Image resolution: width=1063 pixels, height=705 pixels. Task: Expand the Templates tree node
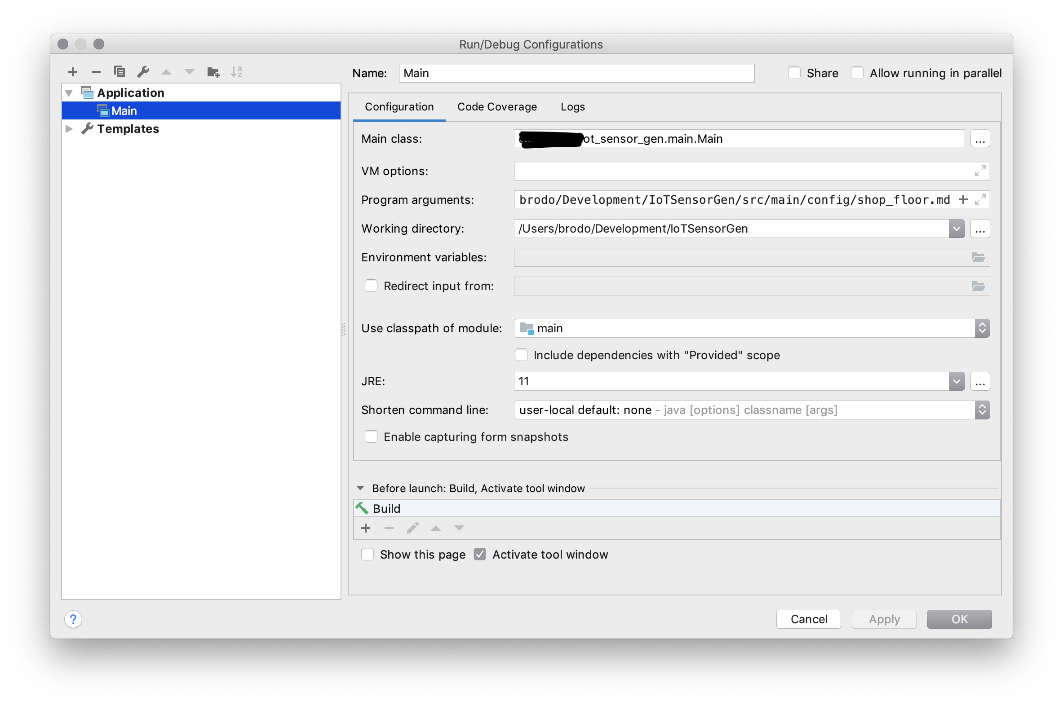[69, 128]
